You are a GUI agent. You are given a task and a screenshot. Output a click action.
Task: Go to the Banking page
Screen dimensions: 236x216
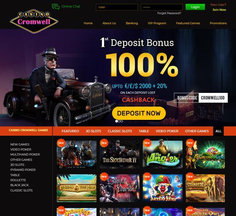pos(132,23)
